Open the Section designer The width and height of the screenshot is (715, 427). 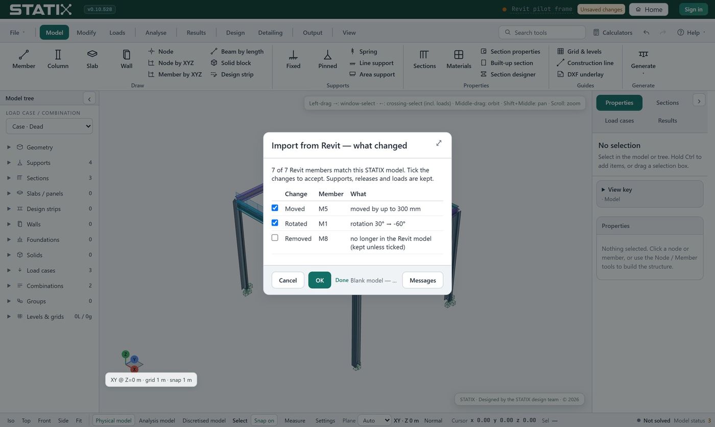(x=508, y=74)
